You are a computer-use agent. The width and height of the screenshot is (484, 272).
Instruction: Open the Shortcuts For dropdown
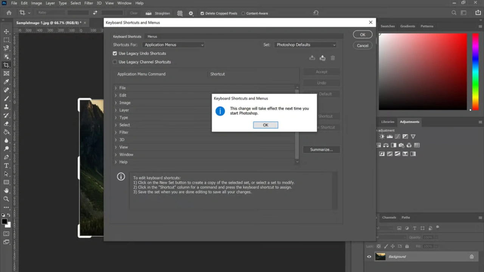(x=173, y=45)
